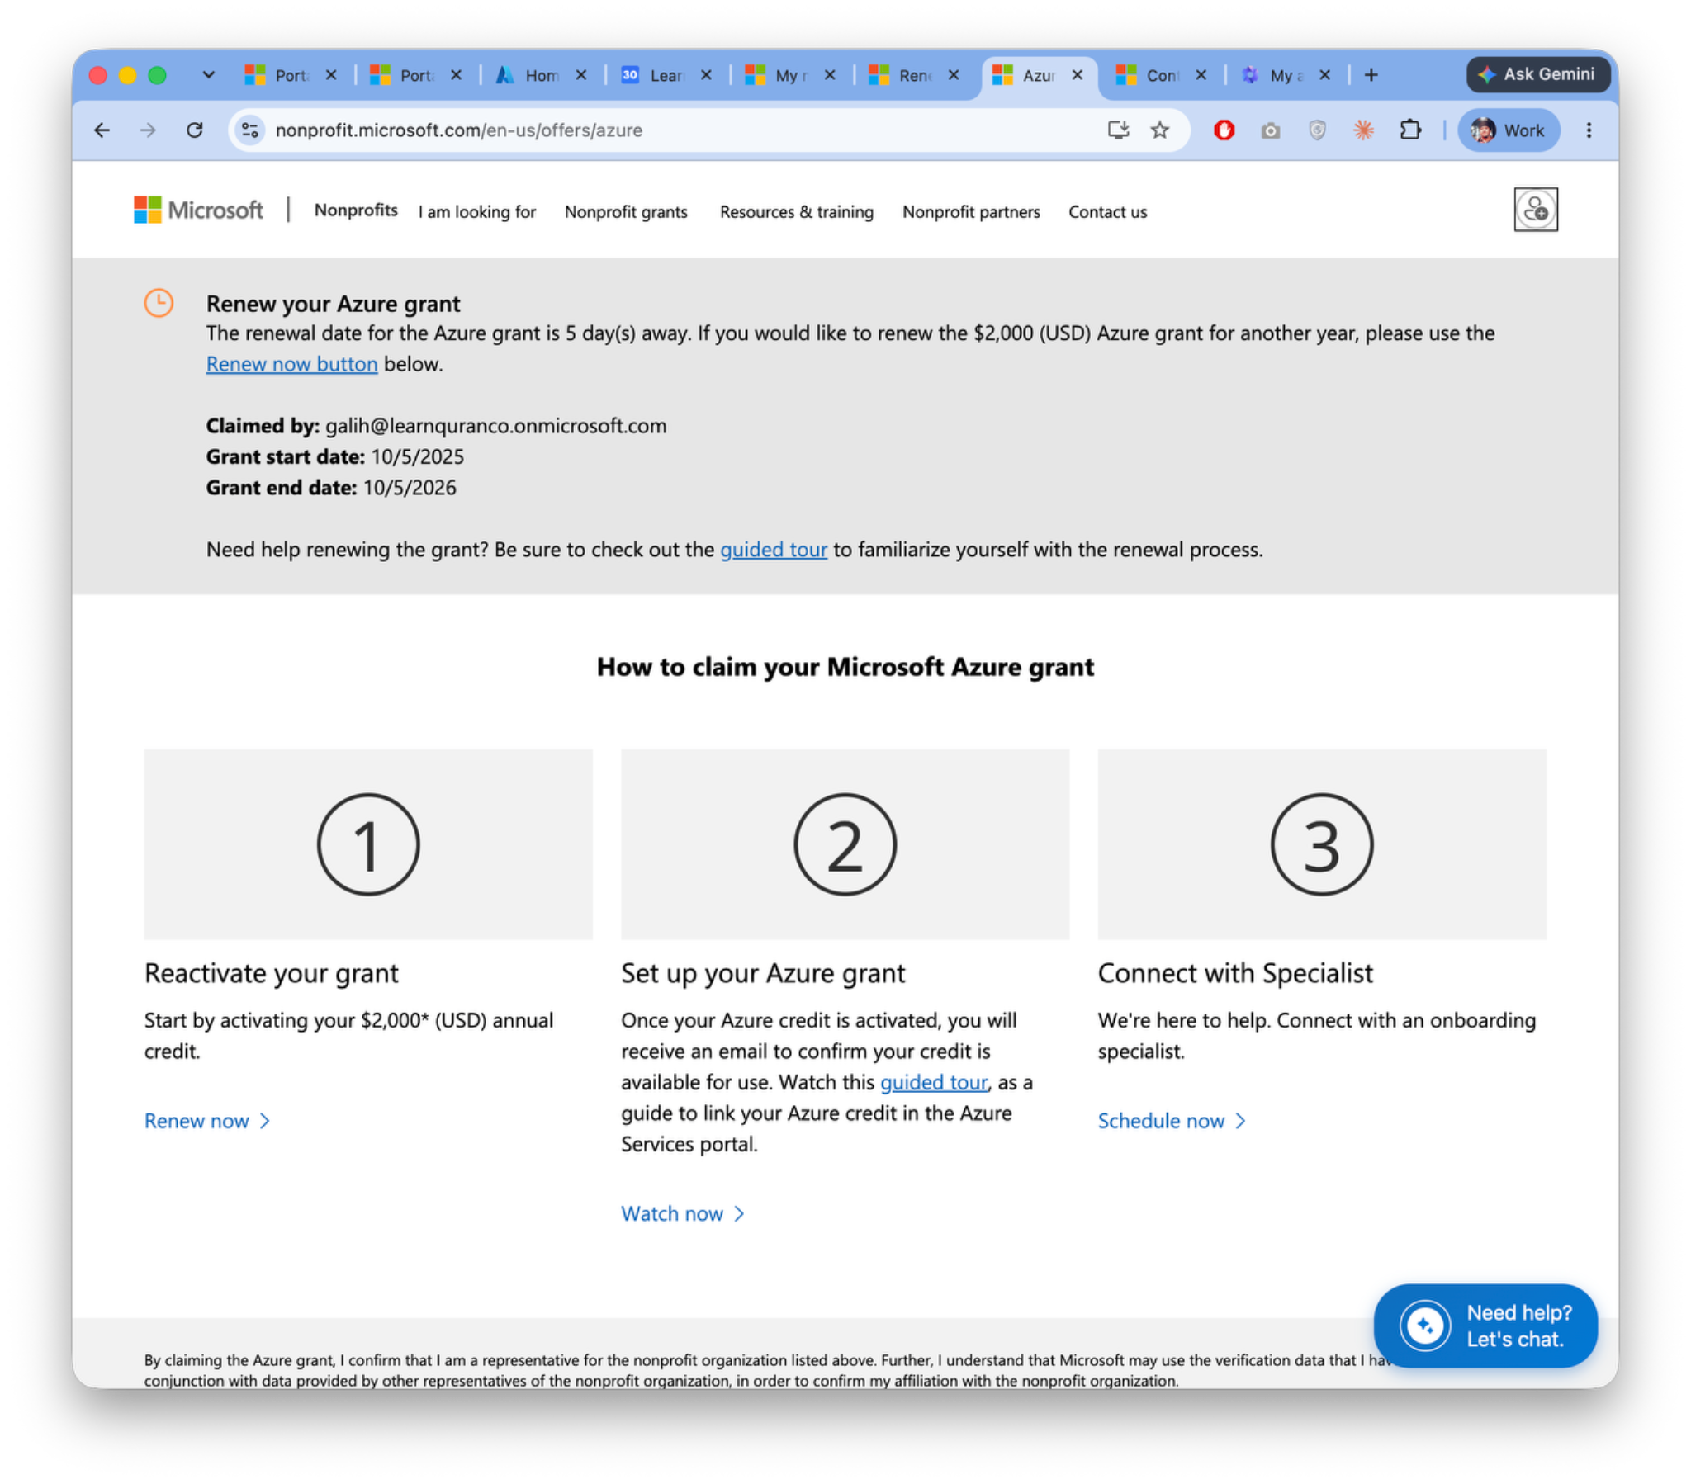Open guided tour link in step 2

point(933,1082)
